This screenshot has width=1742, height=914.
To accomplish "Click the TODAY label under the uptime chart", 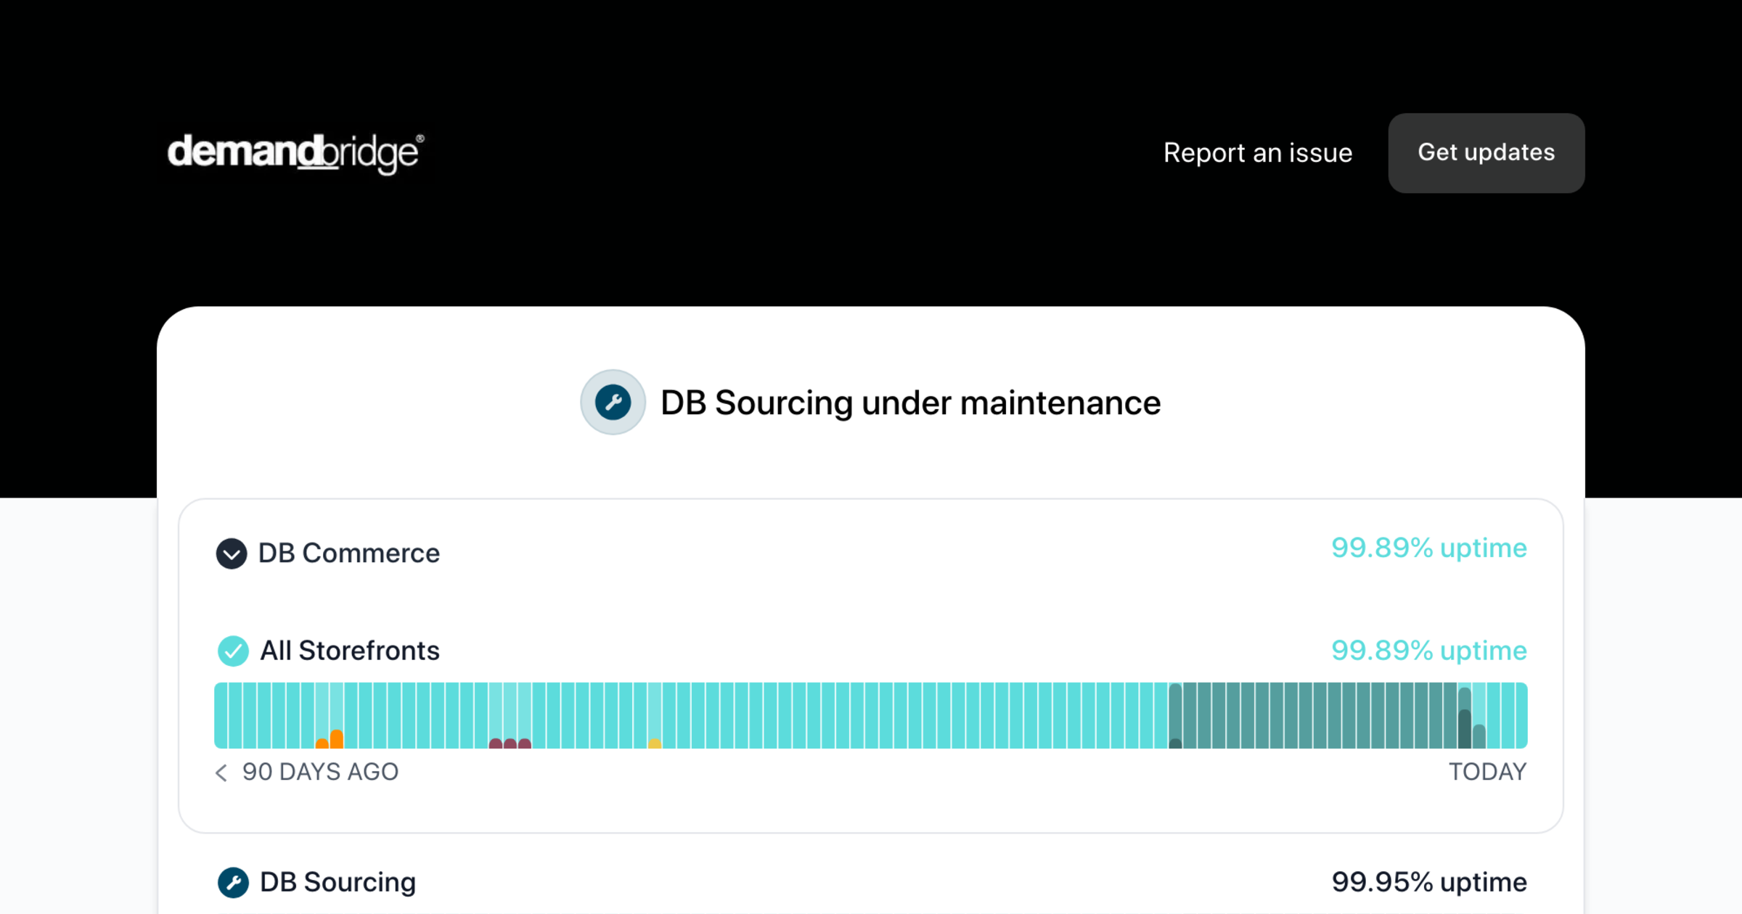I will click(1487, 772).
